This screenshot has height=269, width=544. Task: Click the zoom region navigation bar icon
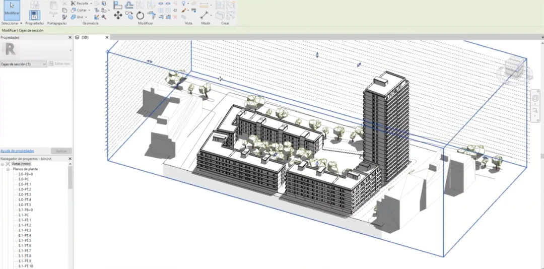click(x=535, y=110)
